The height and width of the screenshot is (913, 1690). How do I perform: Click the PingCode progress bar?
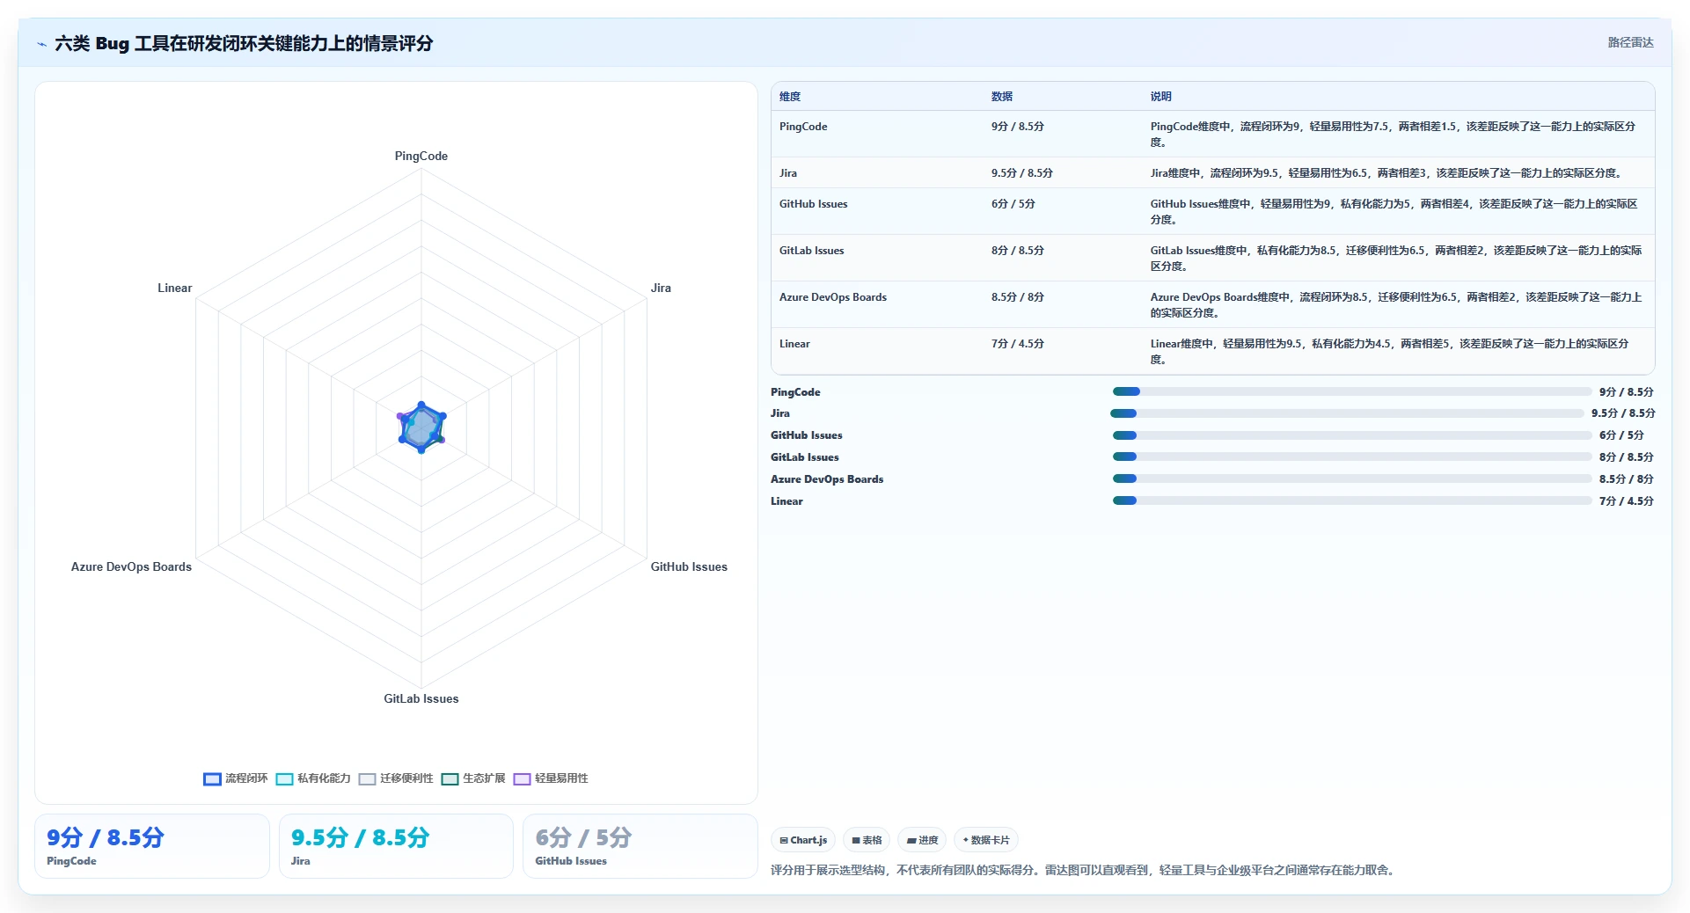pos(1351,391)
